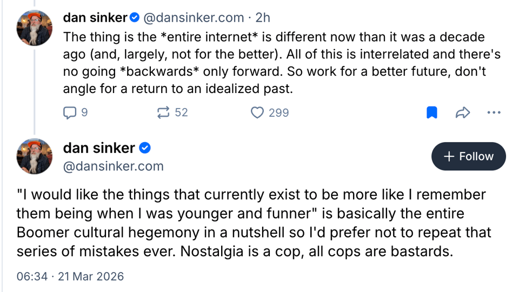Click the "06:34 · 21 Mar 2026" timestamp
519x292 pixels.
[70, 276]
